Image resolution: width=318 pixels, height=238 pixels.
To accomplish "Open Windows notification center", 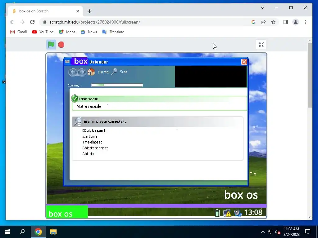I will coord(308,232).
